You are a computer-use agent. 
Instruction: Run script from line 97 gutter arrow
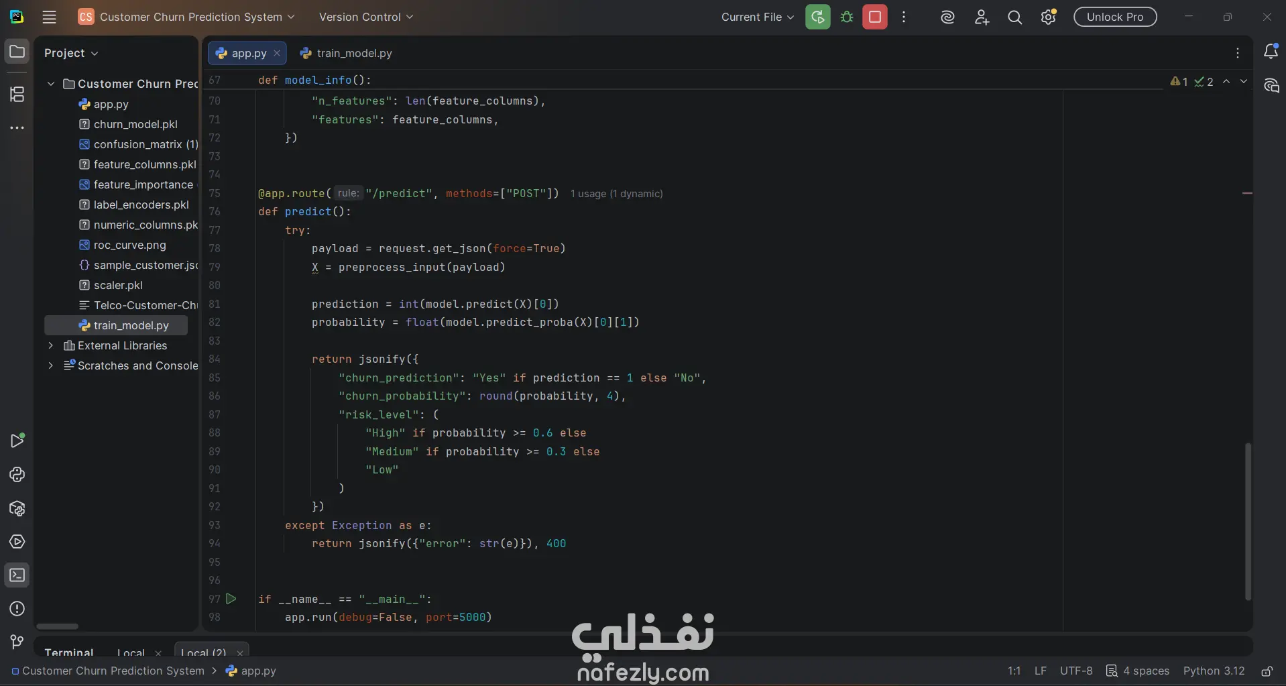point(231,599)
